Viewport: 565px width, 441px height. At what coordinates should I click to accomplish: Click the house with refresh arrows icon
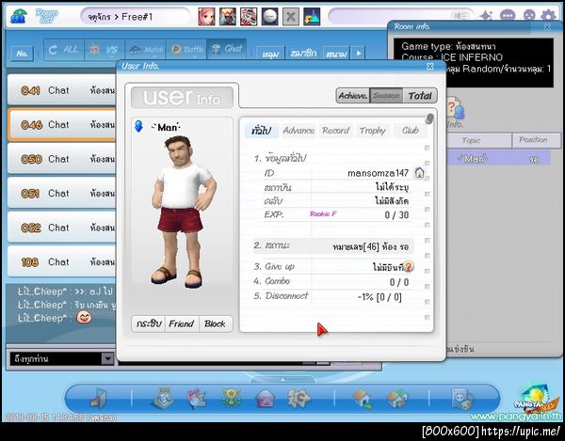pyautogui.click(x=396, y=399)
